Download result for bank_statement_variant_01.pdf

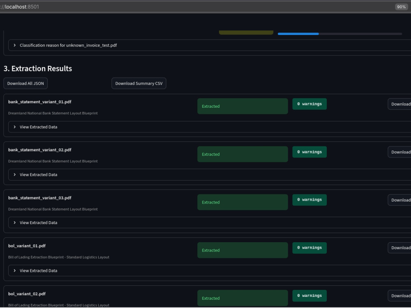tap(399, 104)
